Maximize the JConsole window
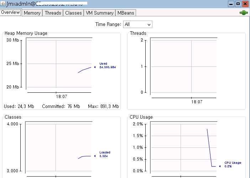The image size is (250, 178). [x=238, y=4]
